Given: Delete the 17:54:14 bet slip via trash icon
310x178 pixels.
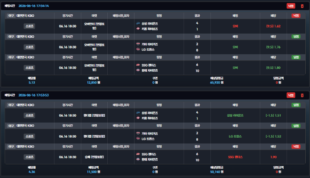Looking at the screenshot, I should pyautogui.click(x=302, y=6).
